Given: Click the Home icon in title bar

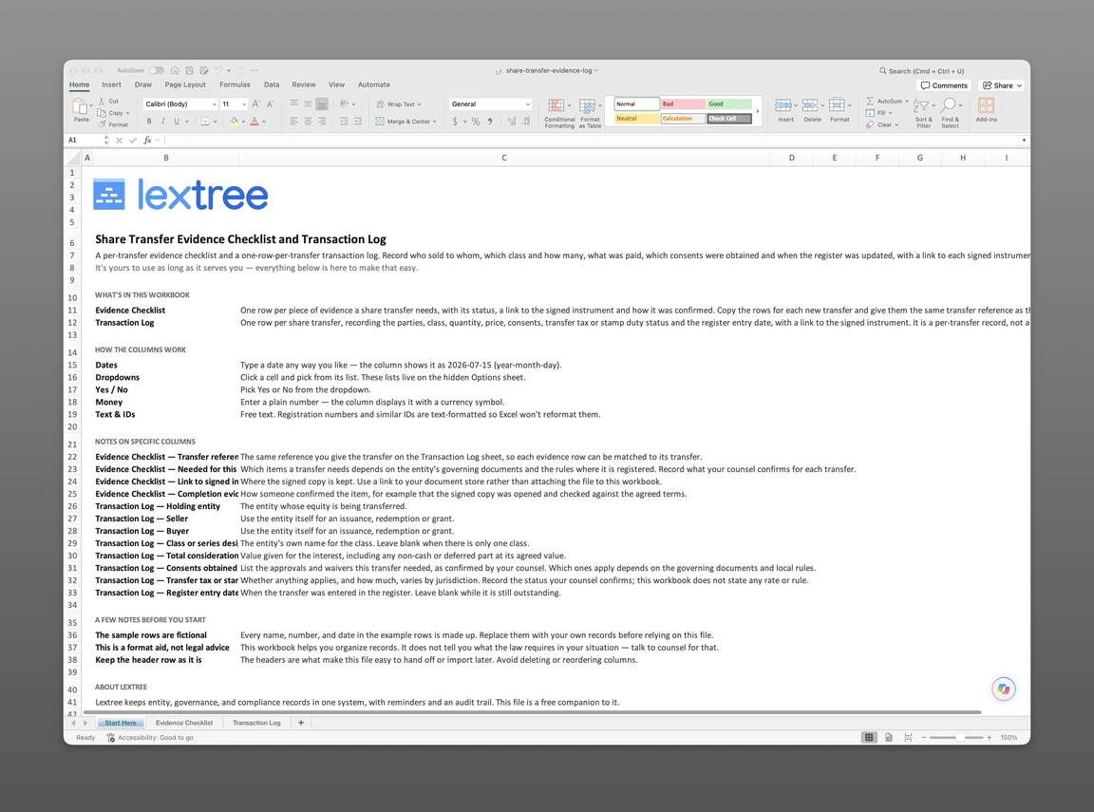Looking at the screenshot, I should tap(175, 70).
